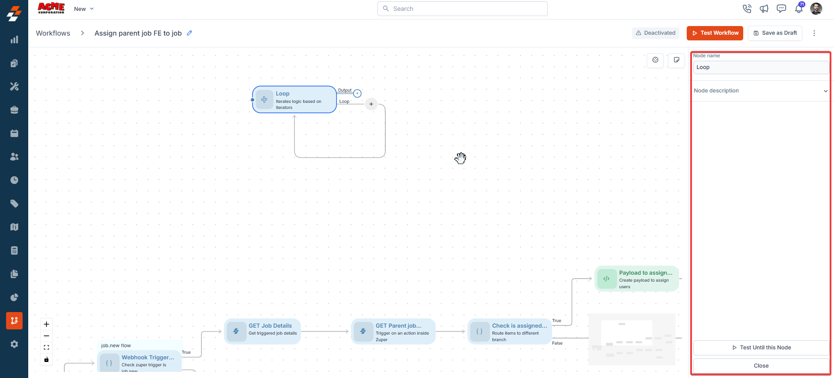This screenshot has height=378, width=834.
Task: Open the tag sidebar icon
Action: point(14,204)
